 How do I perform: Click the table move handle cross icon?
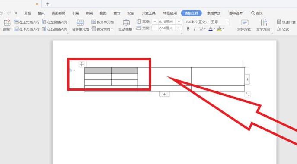81,64
